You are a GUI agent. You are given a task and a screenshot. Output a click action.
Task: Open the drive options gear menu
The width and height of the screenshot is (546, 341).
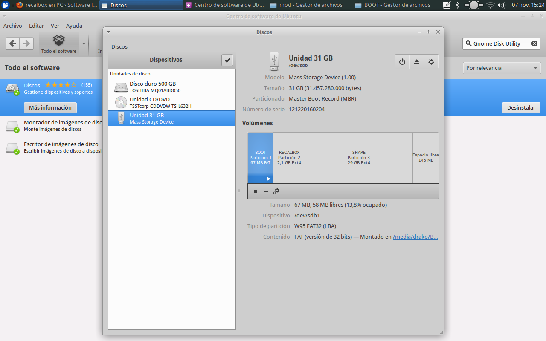(431, 62)
